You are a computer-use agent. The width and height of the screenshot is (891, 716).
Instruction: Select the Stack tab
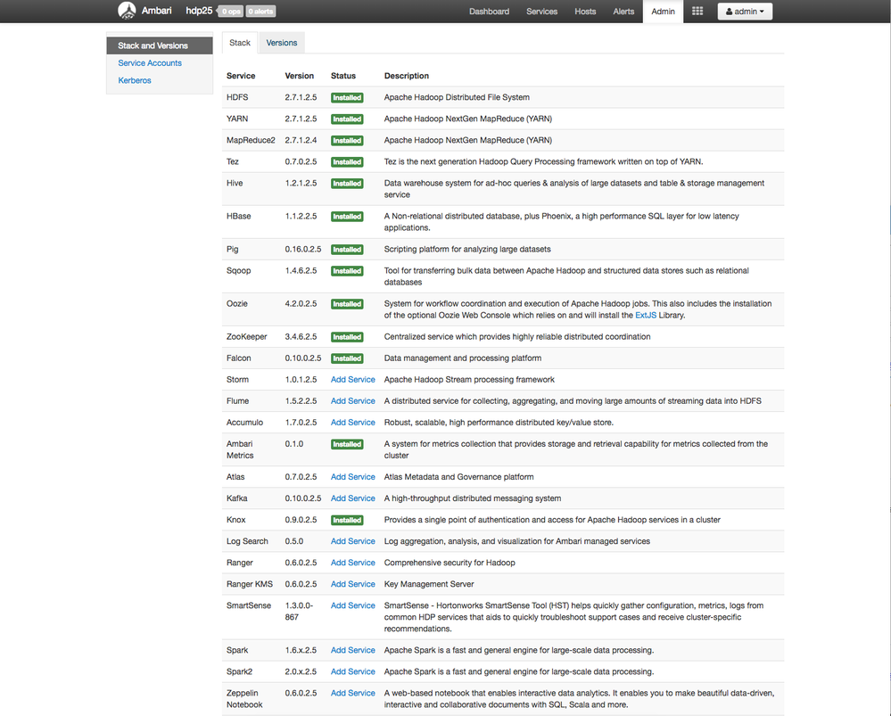click(x=240, y=43)
